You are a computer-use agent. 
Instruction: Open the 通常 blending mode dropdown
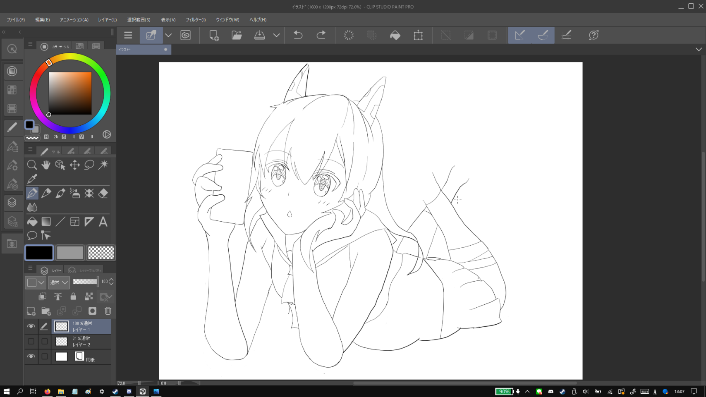click(x=59, y=282)
